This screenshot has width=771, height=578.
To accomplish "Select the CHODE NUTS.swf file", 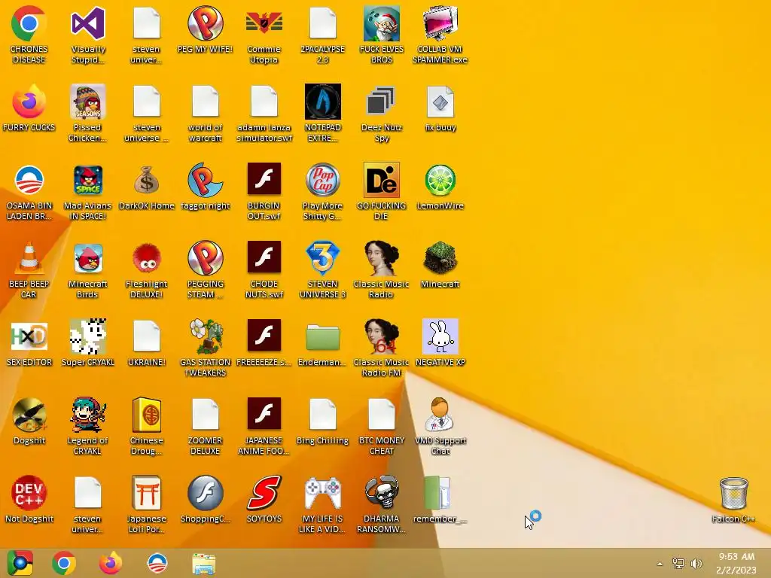I will [264, 257].
